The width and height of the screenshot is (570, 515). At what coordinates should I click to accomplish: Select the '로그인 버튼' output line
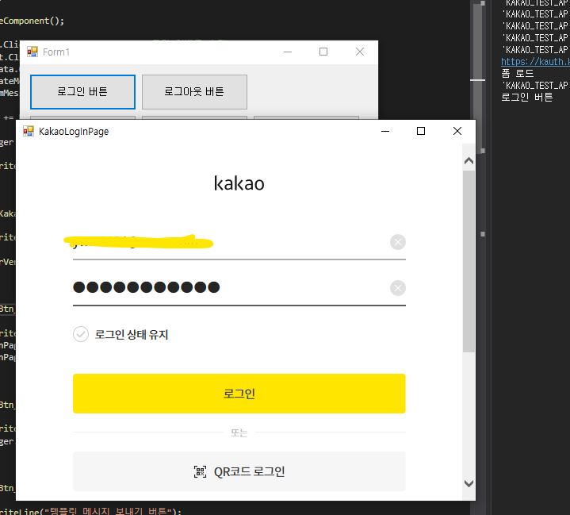point(526,97)
